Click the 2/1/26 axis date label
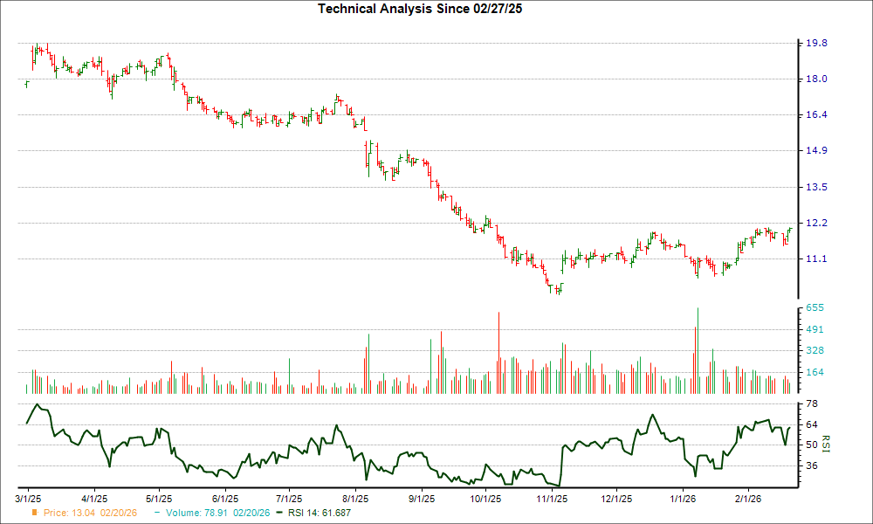 746,496
